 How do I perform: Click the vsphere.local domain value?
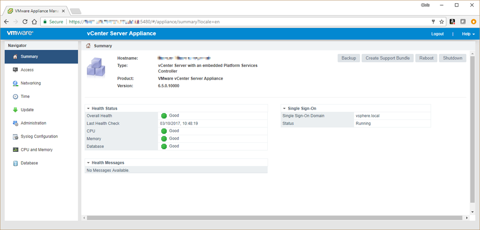(367, 116)
